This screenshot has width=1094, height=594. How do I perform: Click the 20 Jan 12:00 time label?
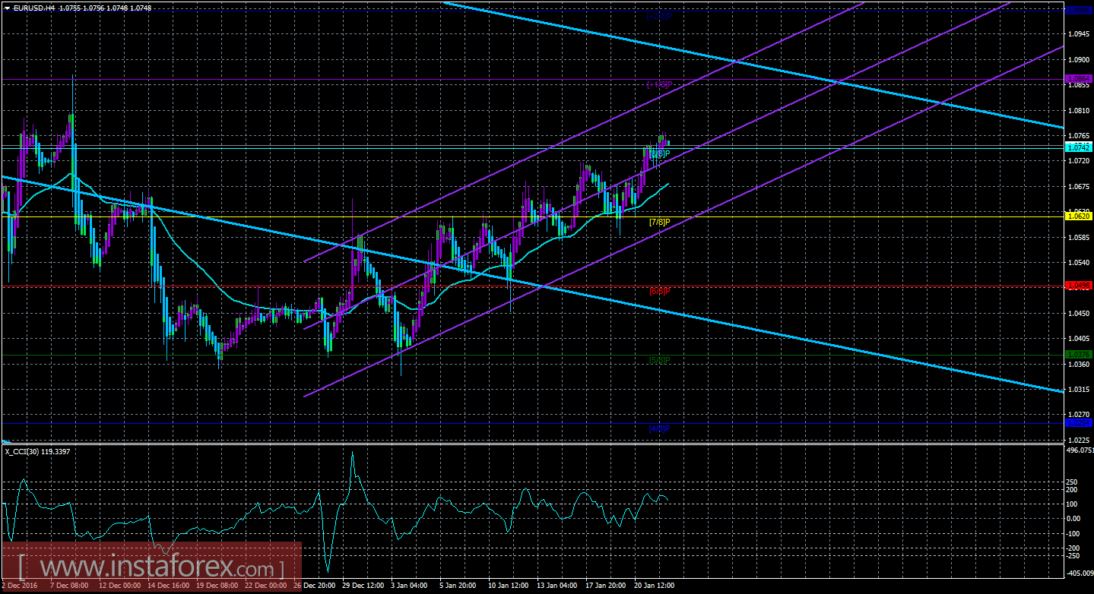coord(653,586)
